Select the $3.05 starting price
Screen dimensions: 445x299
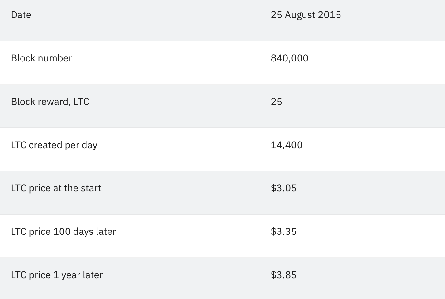point(283,188)
